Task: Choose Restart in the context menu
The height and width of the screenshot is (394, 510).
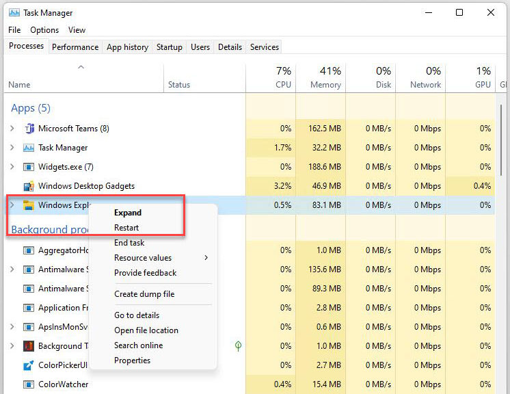Action: tap(126, 228)
